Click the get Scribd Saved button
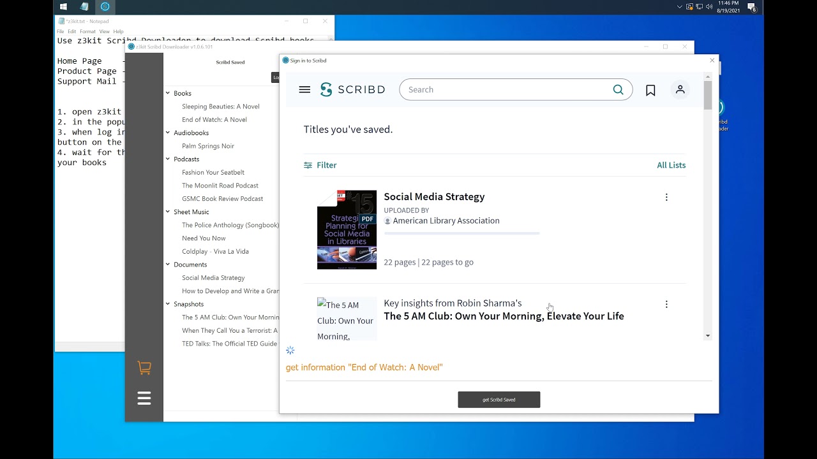Screen dimensions: 817x459 pos(499,400)
